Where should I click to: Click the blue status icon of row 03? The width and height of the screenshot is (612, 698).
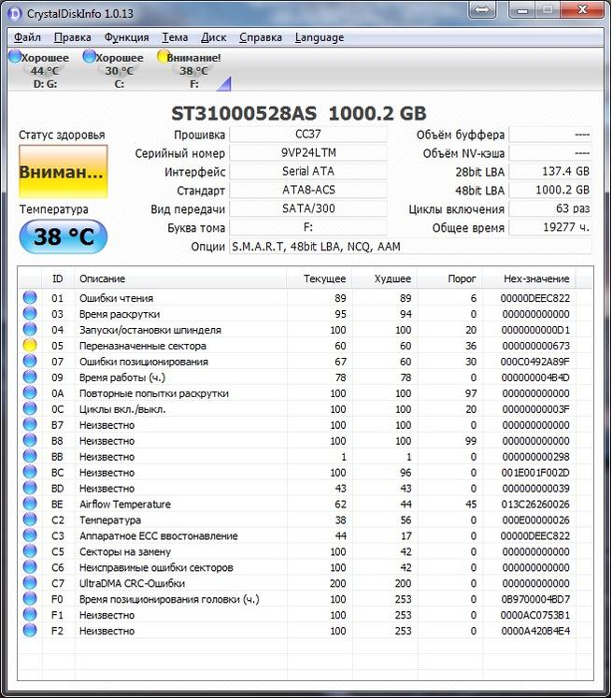coord(30,313)
